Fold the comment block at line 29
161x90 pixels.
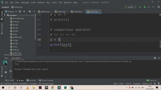(49, 35)
